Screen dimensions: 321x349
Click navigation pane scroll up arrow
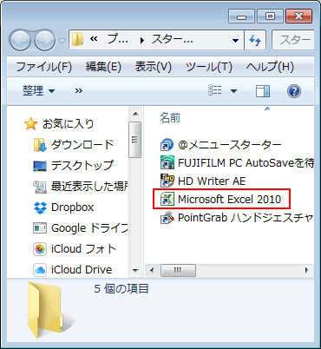pos(135,114)
